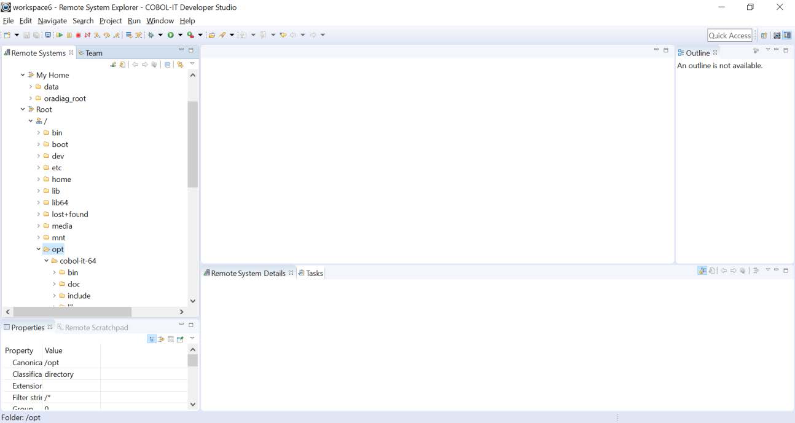This screenshot has height=423, width=795.
Task: Select the mnt folder
Action: (x=58, y=237)
